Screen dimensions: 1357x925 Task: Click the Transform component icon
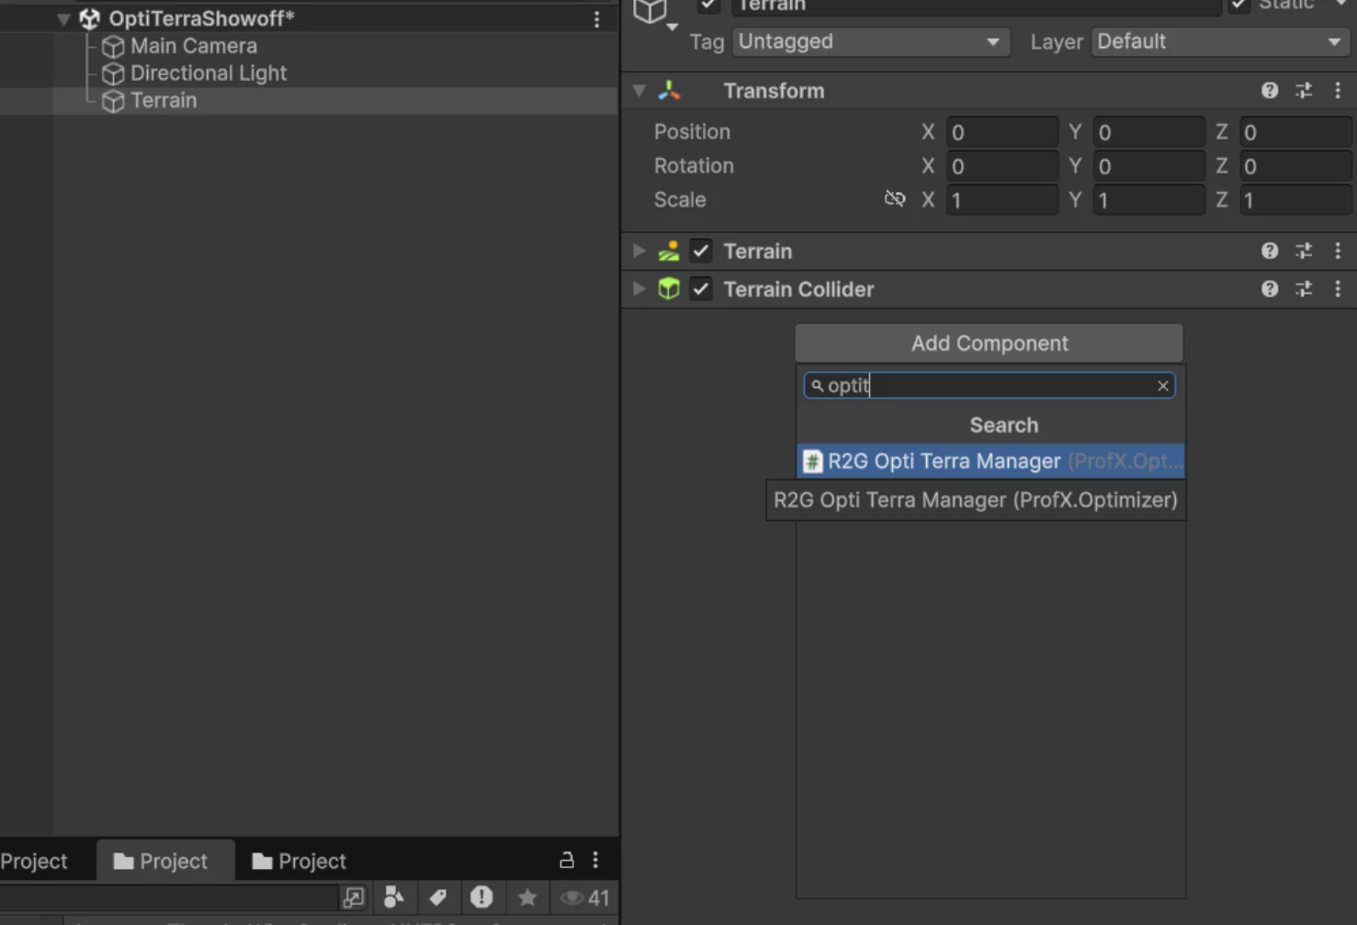[669, 91]
